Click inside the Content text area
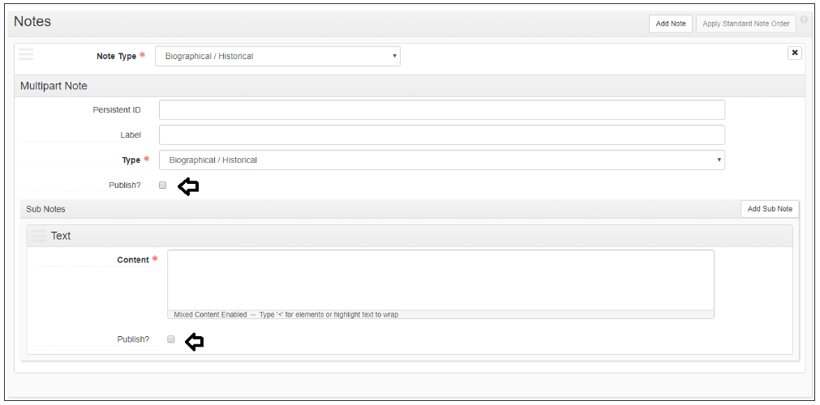The width and height of the screenshot is (820, 405). tap(440, 280)
